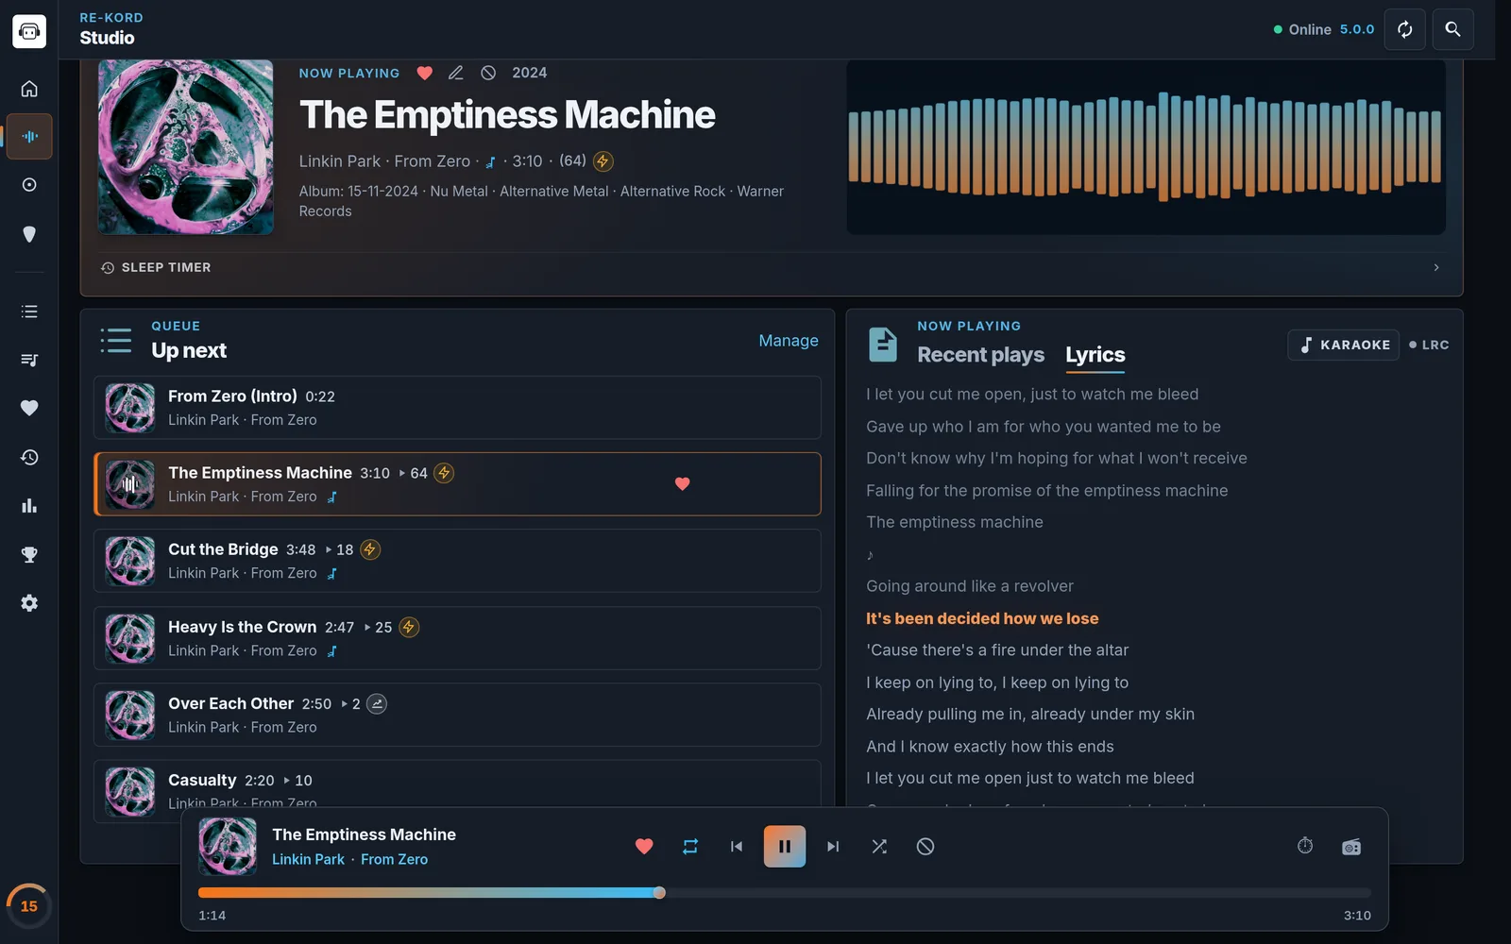The image size is (1511, 944).
Task: Open settings gear in sidebar
Action: (x=29, y=603)
